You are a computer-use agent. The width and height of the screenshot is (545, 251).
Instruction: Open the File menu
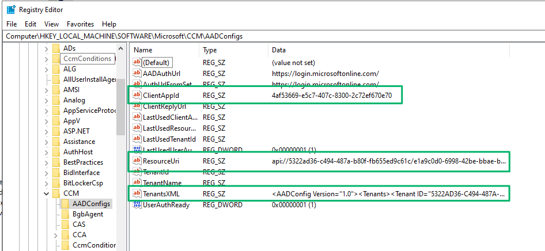click(x=12, y=24)
